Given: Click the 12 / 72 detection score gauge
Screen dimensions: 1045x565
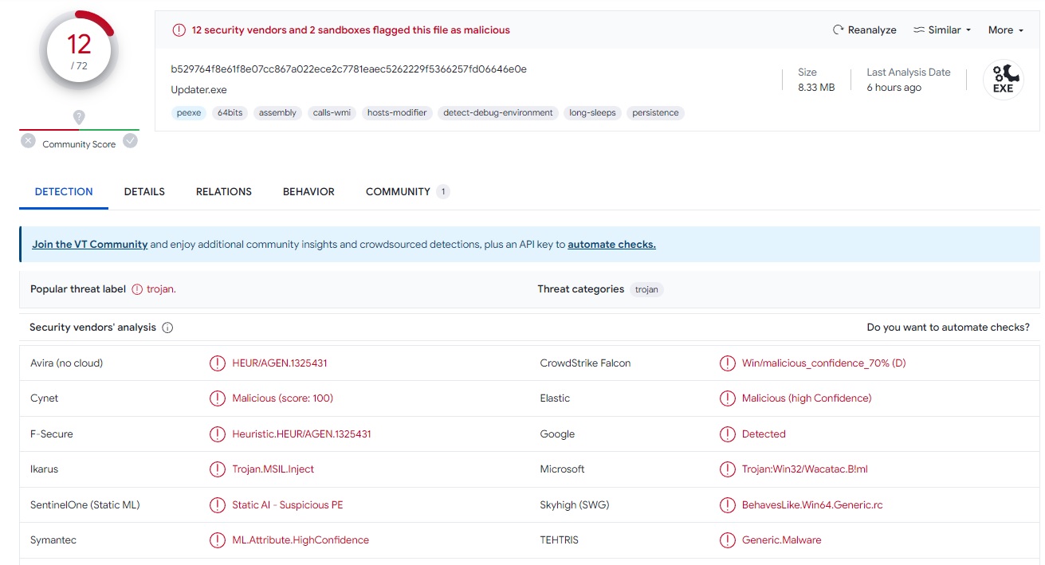Looking at the screenshot, I should point(79,51).
